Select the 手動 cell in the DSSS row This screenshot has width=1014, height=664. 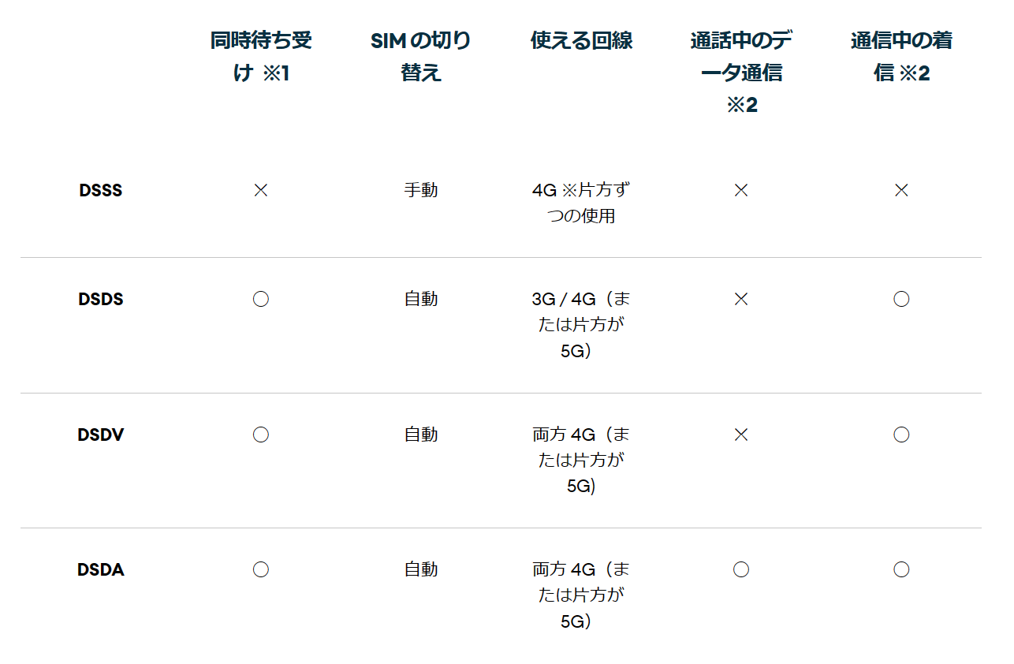(x=421, y=190)
